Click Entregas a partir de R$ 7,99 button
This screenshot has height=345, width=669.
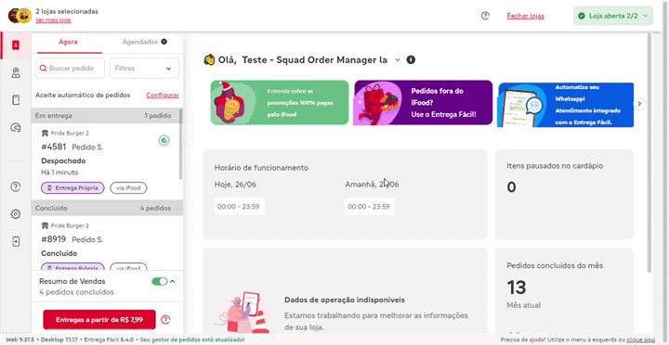pyautogui.click(x=99, y=319)
